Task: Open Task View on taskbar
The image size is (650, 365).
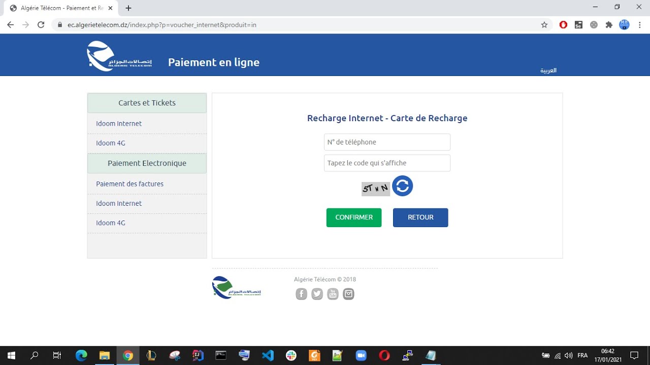Action: point(57,356)
